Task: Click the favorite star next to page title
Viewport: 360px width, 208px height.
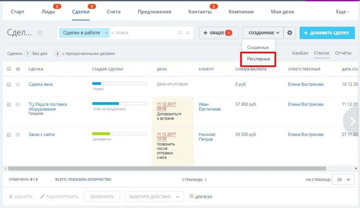Action: 40,33
